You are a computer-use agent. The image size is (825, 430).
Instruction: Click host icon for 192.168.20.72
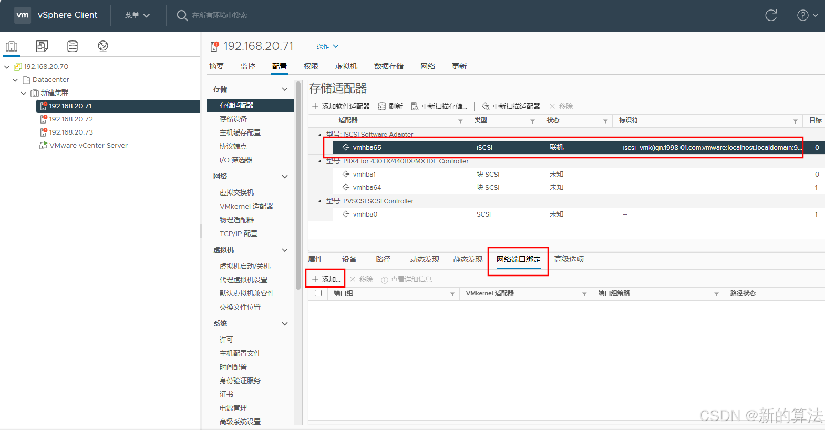coord(44,119)
